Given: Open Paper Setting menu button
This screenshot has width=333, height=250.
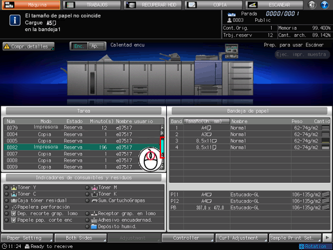Looking at the screenshot, I should (x=27, y=238).
